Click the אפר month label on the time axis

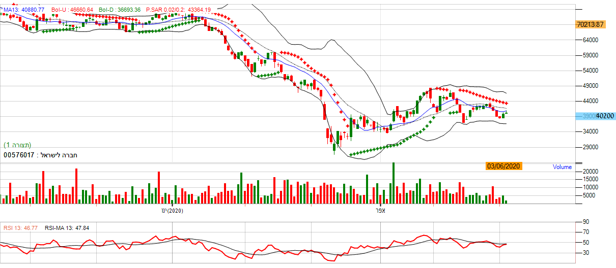coord(380,211)
